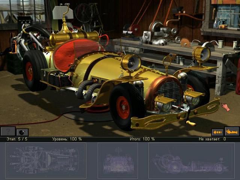Click the bomb icon button
Image resolution: width=240 pixels, height=180 pixels.
(22, 132)
